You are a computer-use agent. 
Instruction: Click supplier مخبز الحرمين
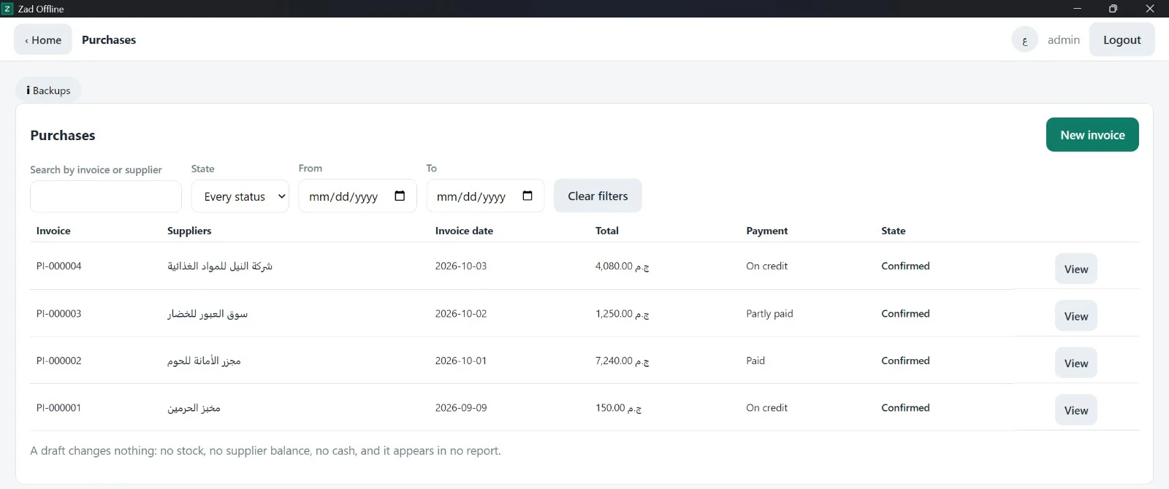194,408
